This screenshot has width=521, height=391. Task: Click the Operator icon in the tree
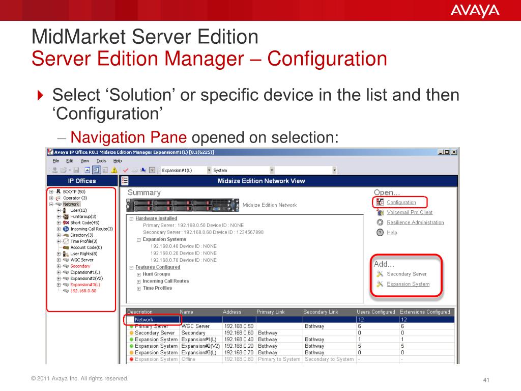pyautogui.click(x=58, y=198)
